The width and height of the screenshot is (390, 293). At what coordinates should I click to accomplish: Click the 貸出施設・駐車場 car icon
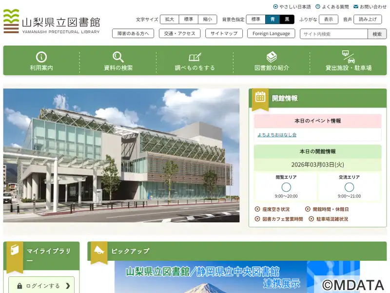tap(348, 57)
